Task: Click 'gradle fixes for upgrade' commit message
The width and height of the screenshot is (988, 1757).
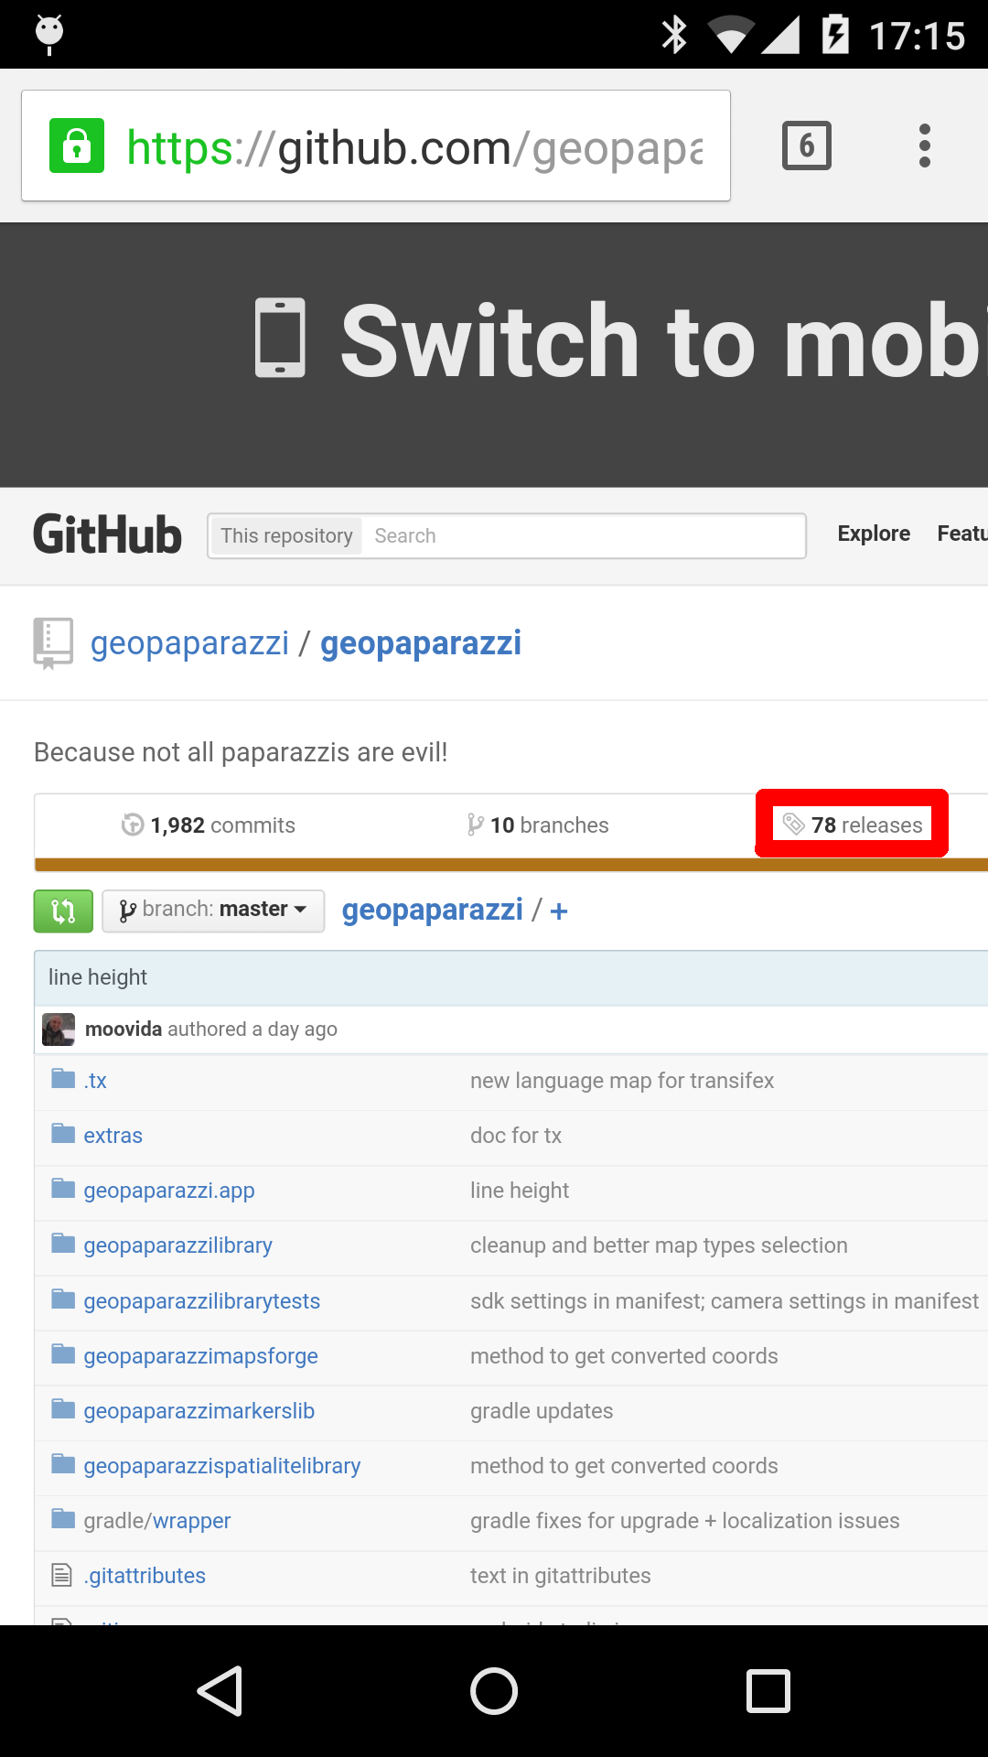Action: click(685, 1521)
